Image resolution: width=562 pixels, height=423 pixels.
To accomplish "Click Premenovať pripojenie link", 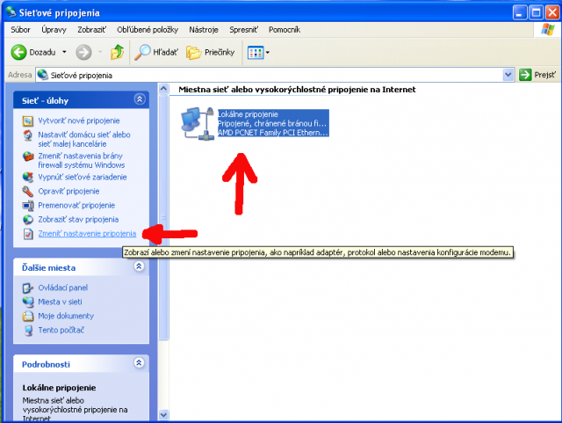I will [x=76, y=206].
